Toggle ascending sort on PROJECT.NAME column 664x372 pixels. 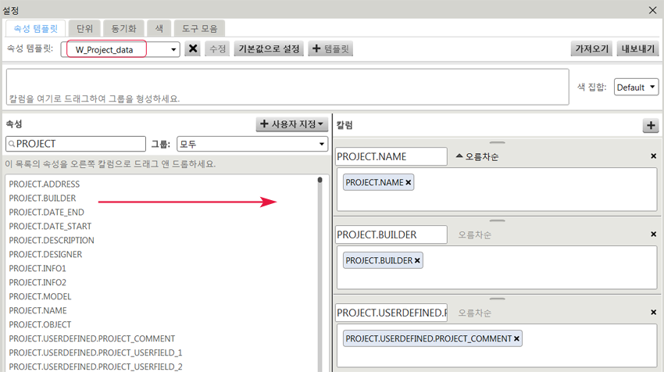click(477, 157)
